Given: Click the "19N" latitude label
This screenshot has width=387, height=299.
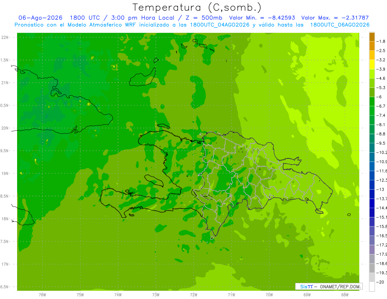Looking at the screenshot, I should [5, 173].
